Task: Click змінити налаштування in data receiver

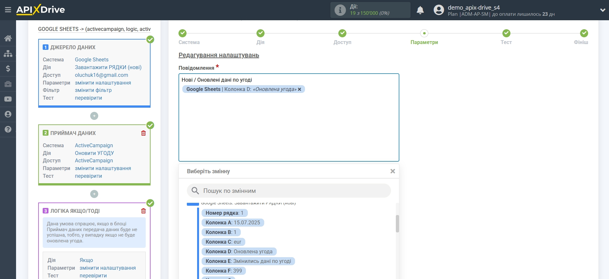Action: [x=103, y=168]
